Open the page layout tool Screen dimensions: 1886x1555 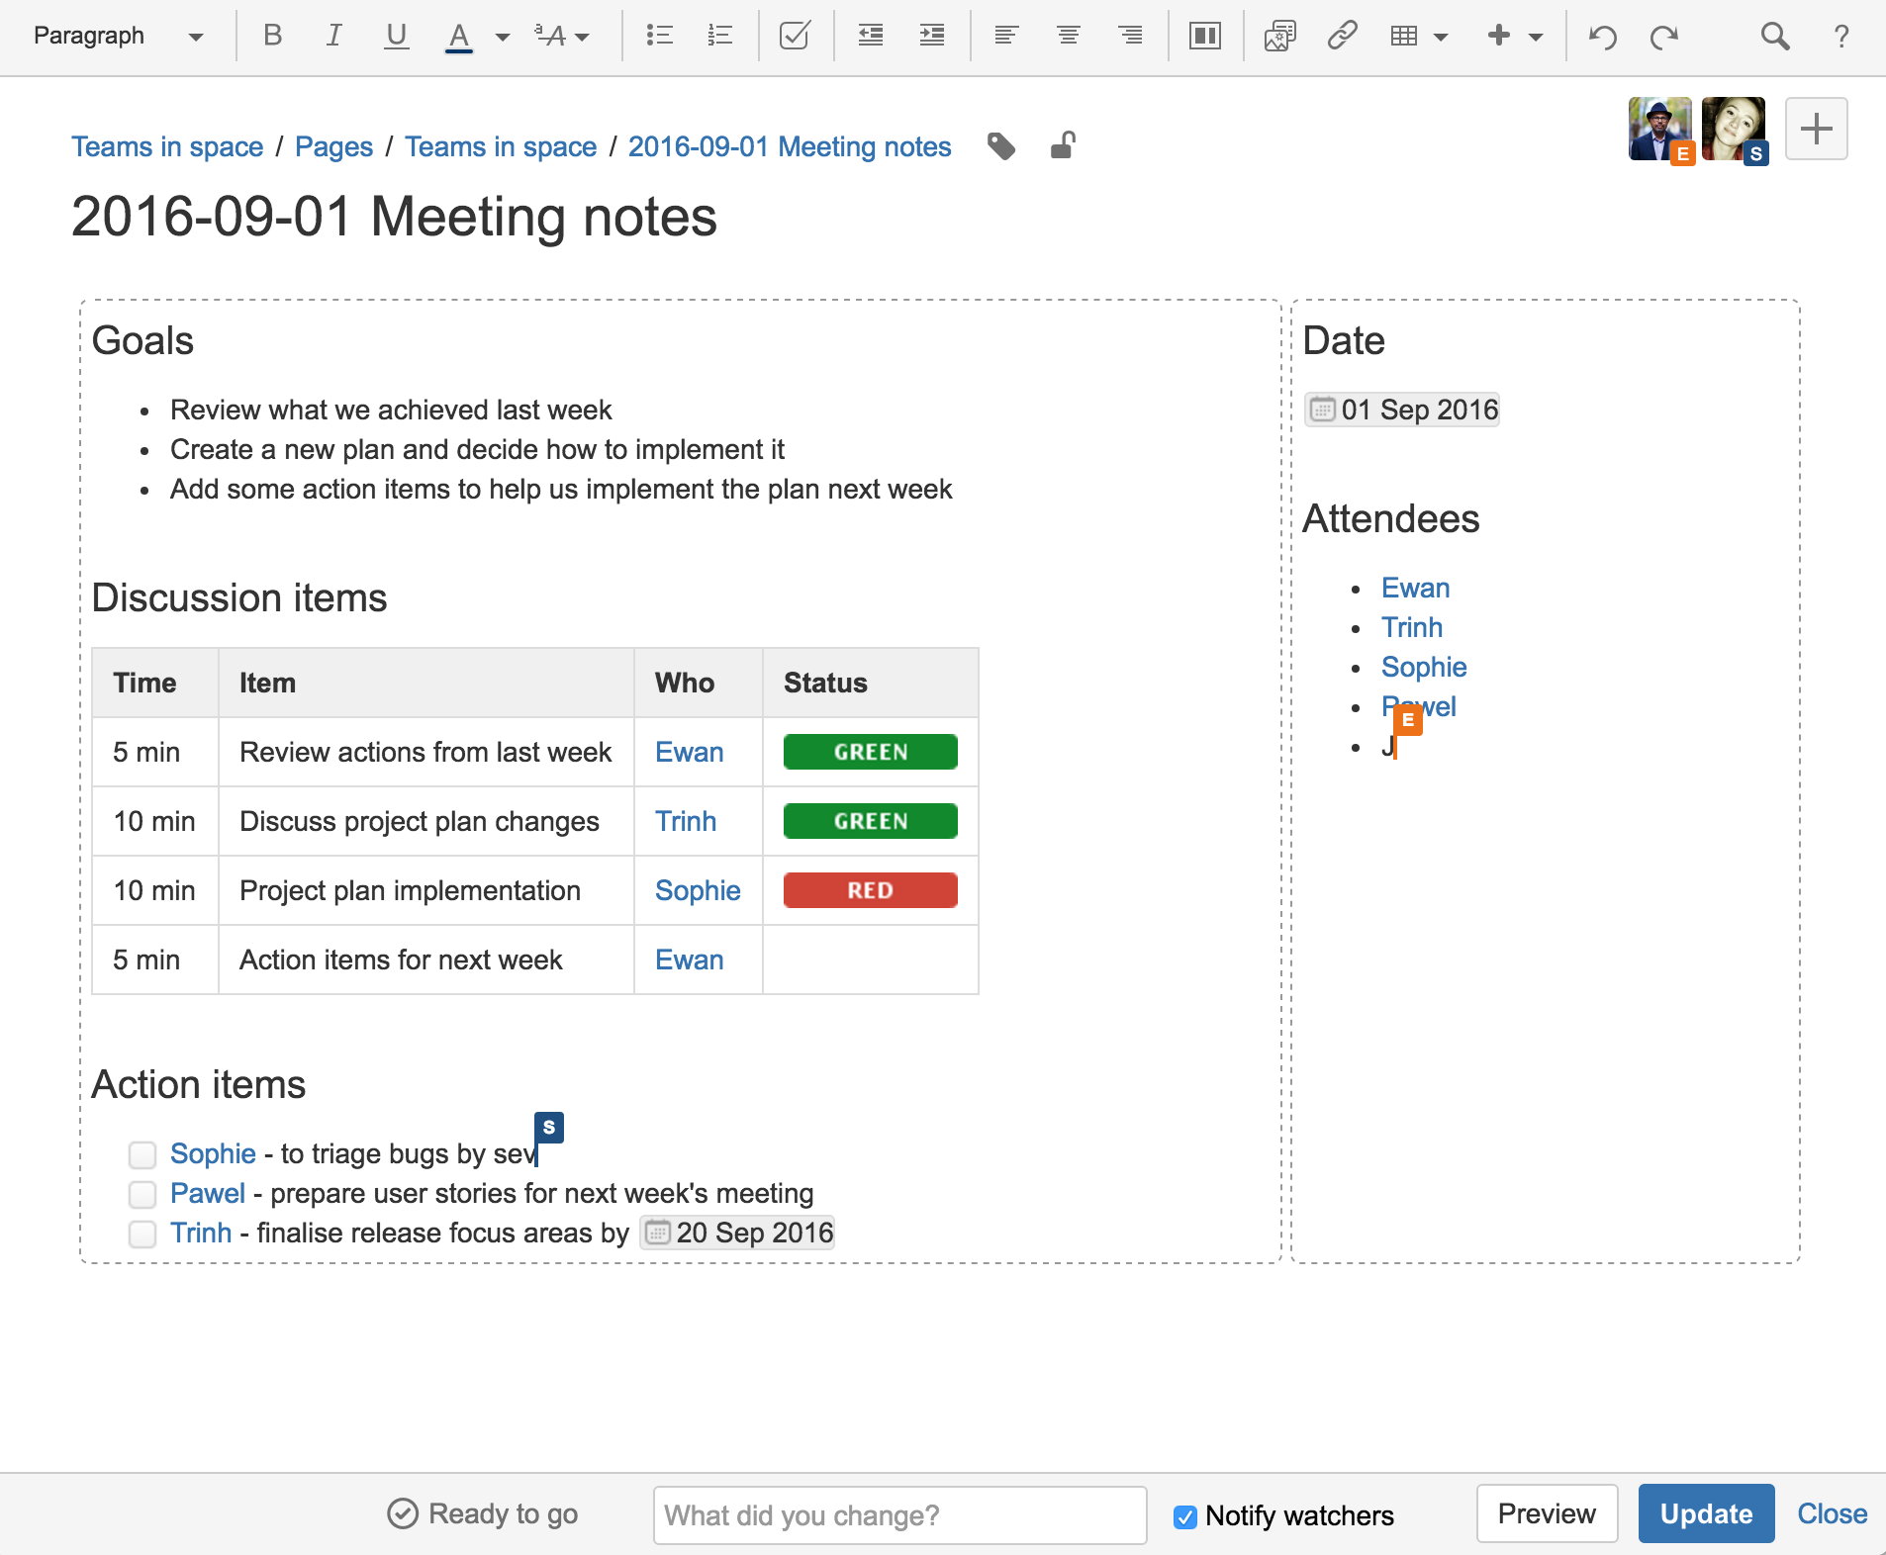point(1204,37)
